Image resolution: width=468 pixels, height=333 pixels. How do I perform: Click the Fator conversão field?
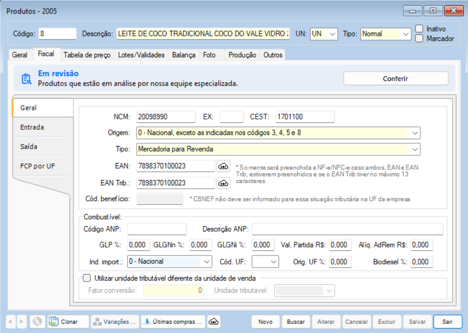[173, 291]
